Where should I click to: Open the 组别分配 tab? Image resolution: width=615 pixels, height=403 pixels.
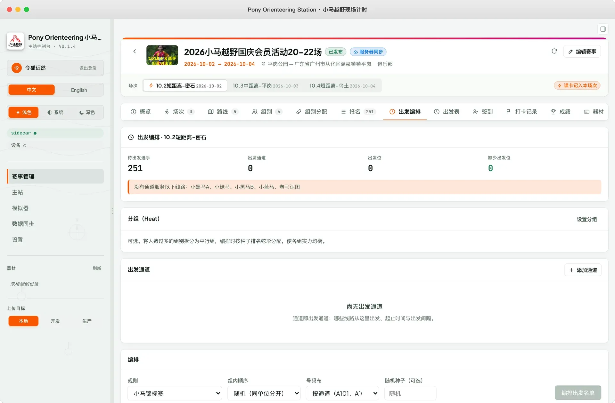click(x=311, y=112)
